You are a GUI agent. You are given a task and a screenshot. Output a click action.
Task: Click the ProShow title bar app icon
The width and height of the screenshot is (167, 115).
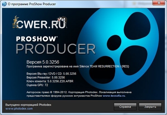pyautogui.click(x=4, y=4)
